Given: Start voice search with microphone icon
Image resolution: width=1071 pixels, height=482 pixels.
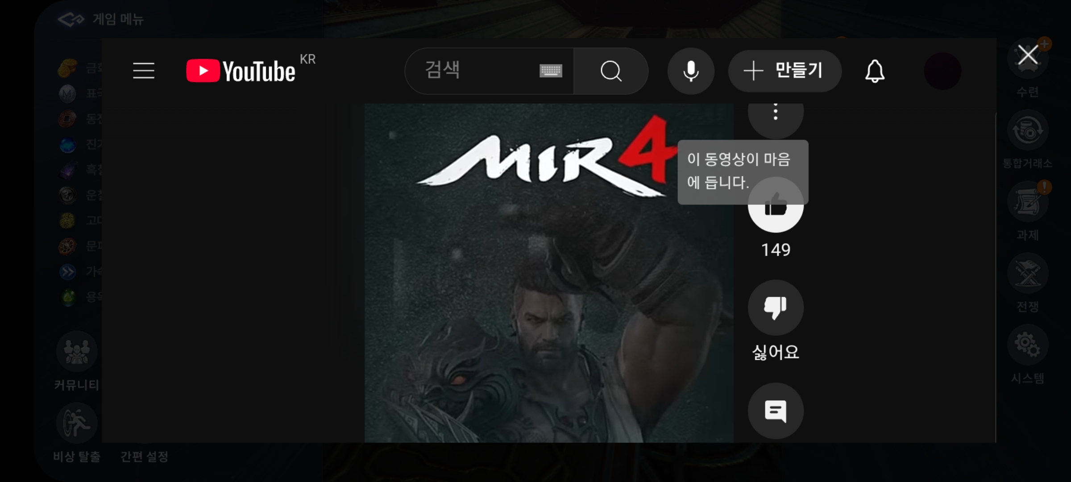Looking at the screenshot, I should point(691,71).
